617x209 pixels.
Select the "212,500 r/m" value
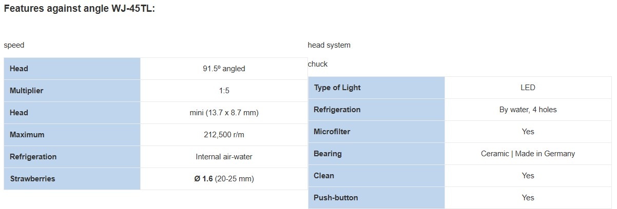click(224, 135)
